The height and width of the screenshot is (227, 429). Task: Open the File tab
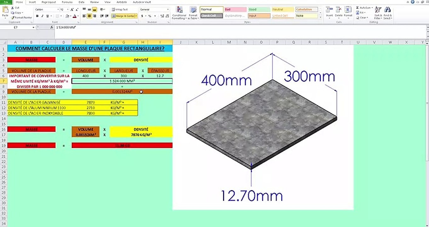click(x=6, y=2)
